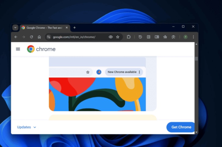Open the side panel icon
This screenshot has height=147, width=222.
[149, 37]
